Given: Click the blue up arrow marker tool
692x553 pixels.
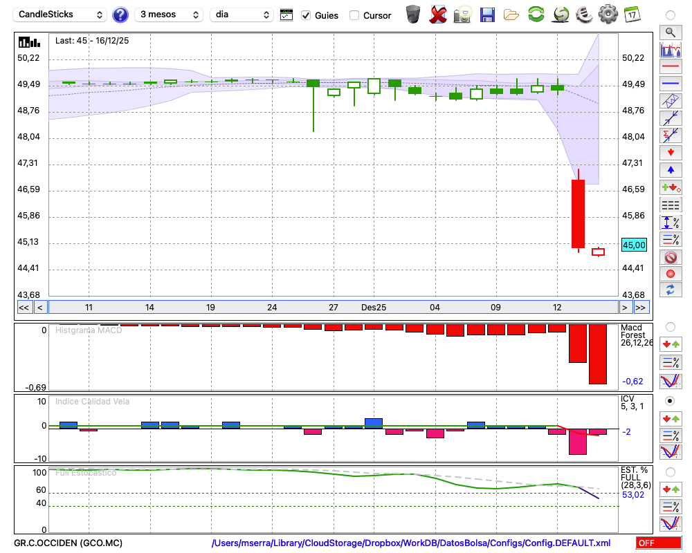Looking at the screenshot, I should (x=671, y=170).
